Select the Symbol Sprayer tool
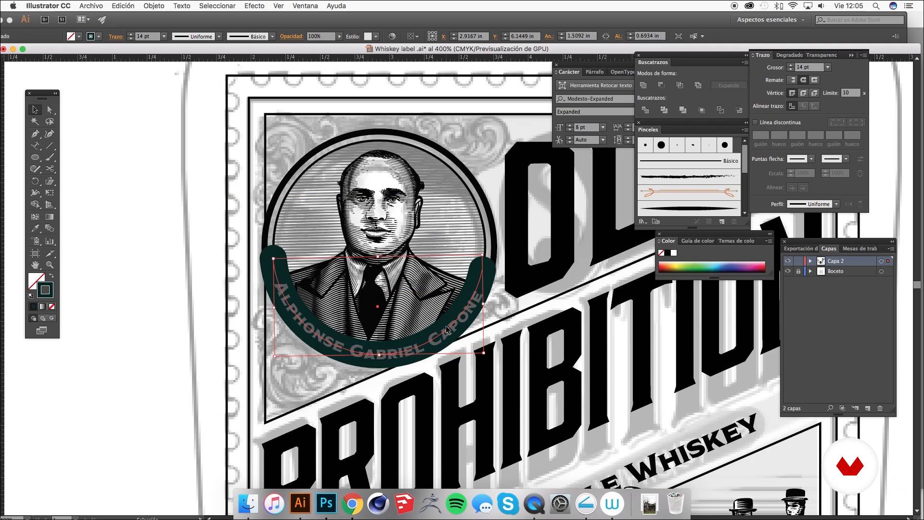Screen dimensions: 924x520 35,241
